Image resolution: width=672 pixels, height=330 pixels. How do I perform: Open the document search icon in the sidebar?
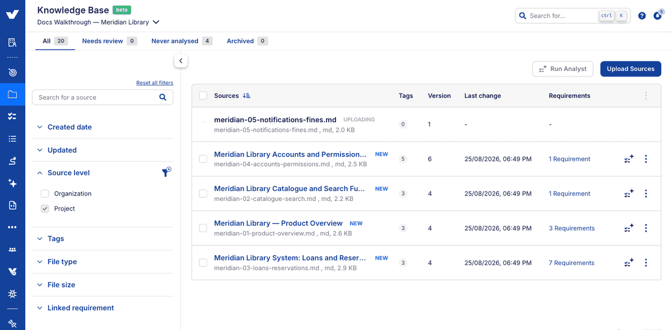click(12, 42)
